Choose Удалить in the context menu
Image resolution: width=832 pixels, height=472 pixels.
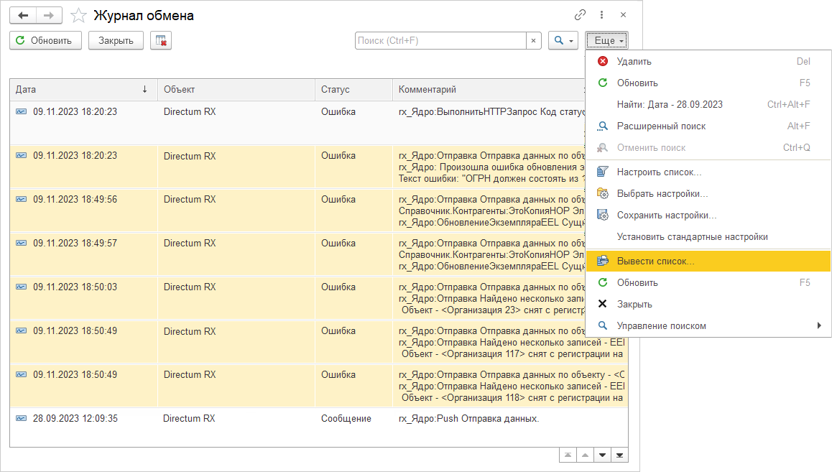(634, 62)
